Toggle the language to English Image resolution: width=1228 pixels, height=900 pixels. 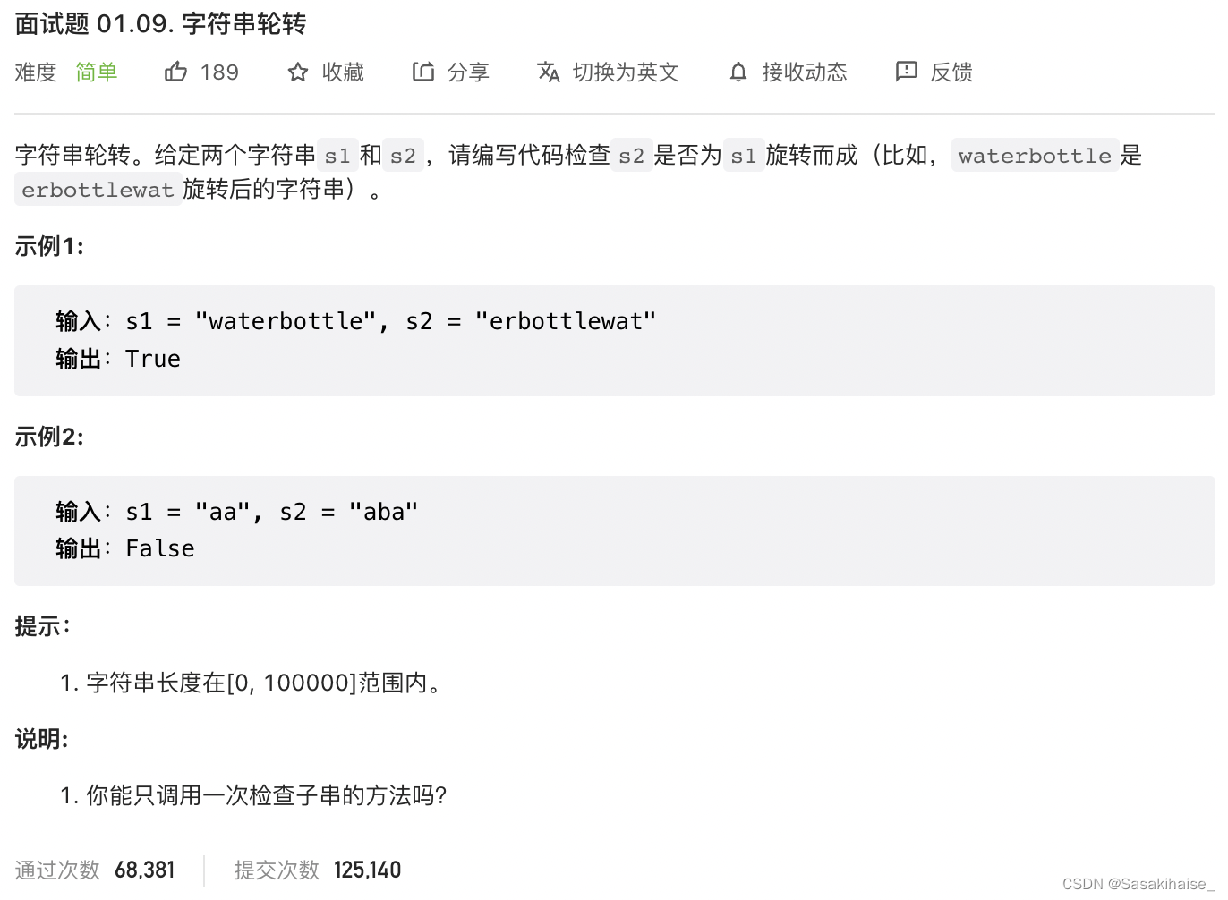(626, 72)
